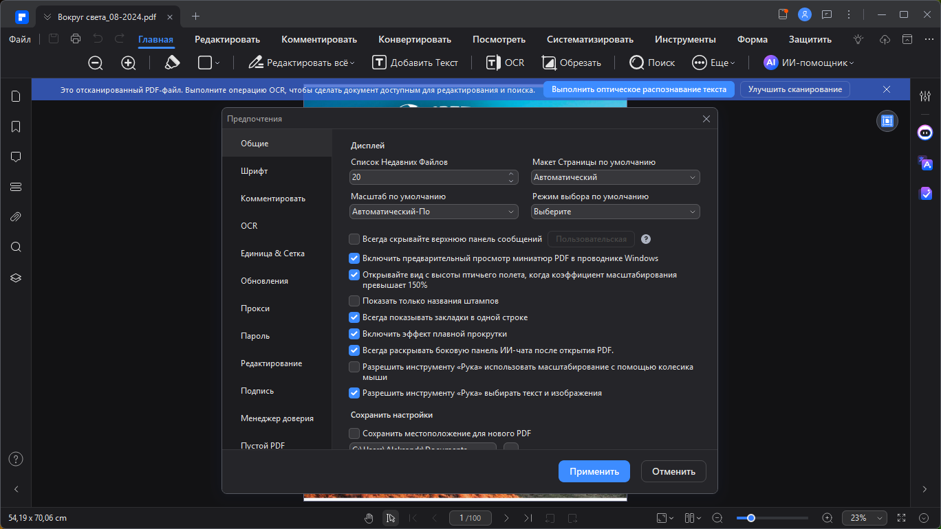Switch to the Комментировать ribbon tab
The image size is (941, 529).
[x=319, y=39]
